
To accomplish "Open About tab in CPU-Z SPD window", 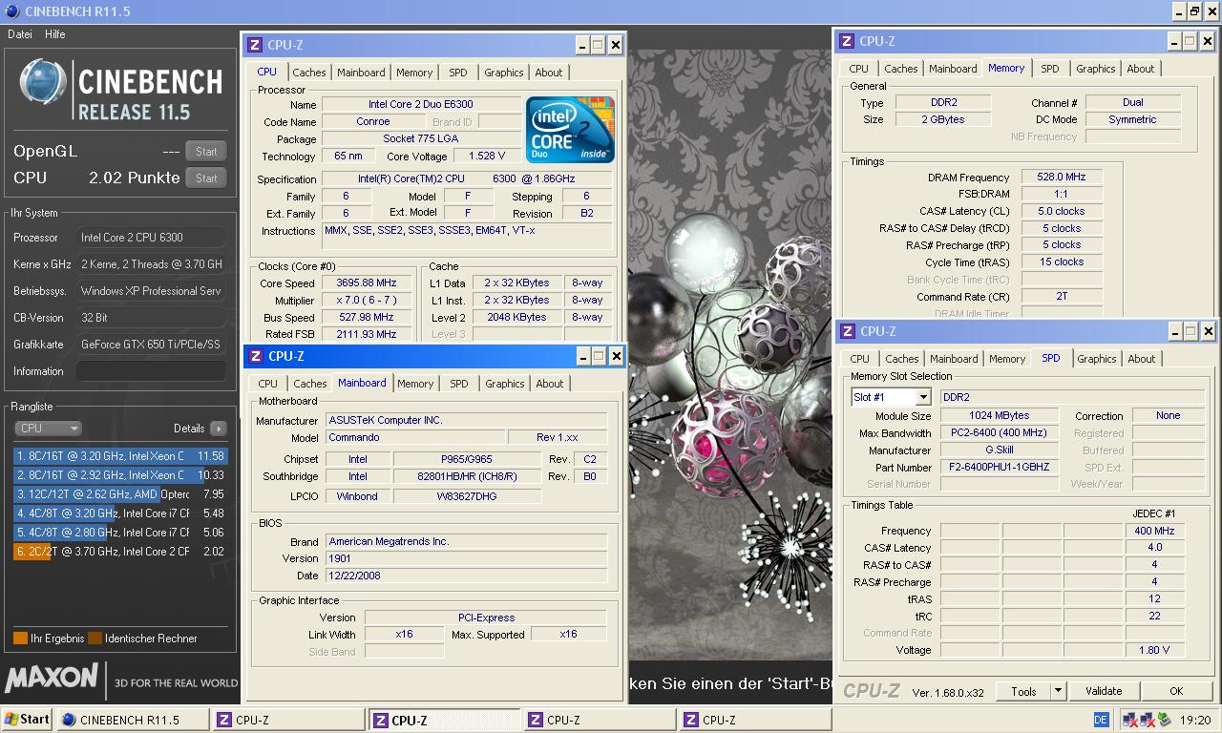I will click(1141, 359).
